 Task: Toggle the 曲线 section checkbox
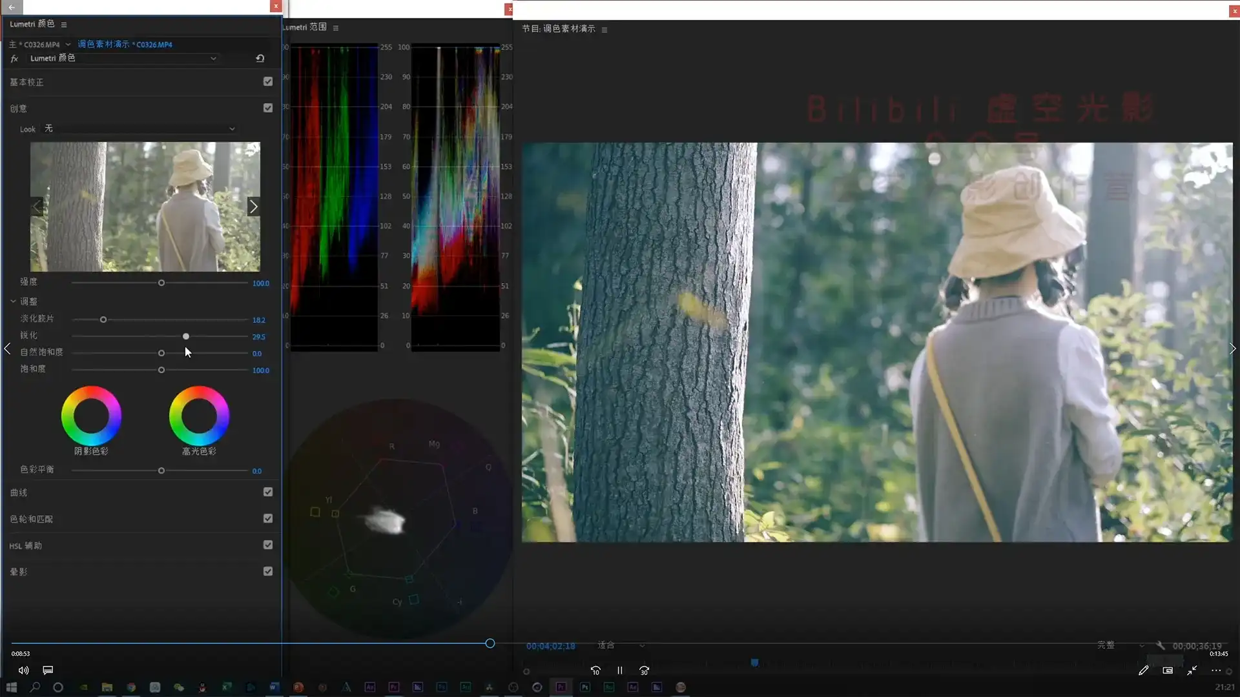pos(268,492)
